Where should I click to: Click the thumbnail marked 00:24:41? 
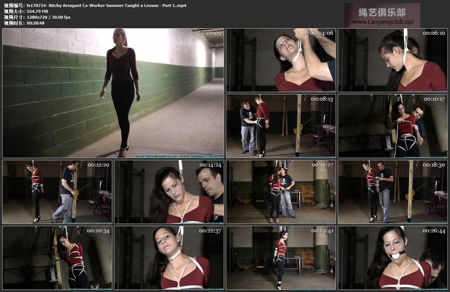[281, 258]
